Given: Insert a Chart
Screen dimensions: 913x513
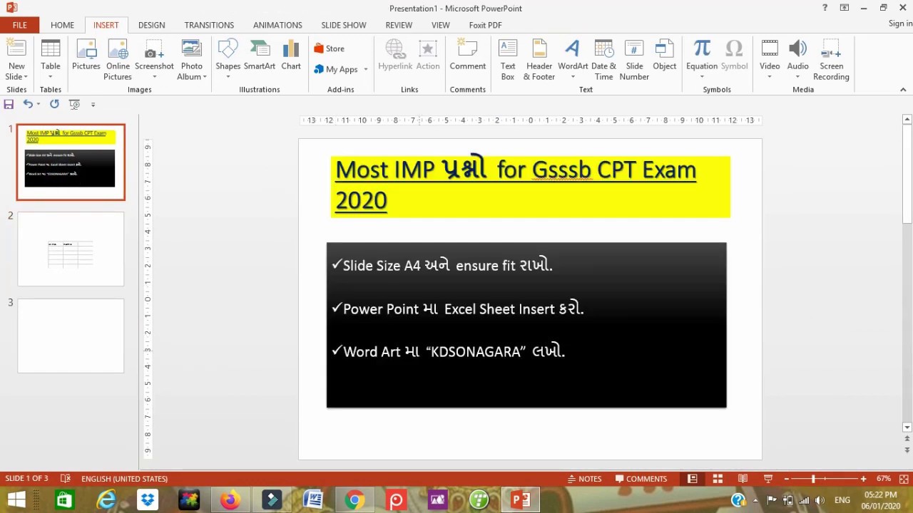Looking at the screenshot, I should pos(291,56).
